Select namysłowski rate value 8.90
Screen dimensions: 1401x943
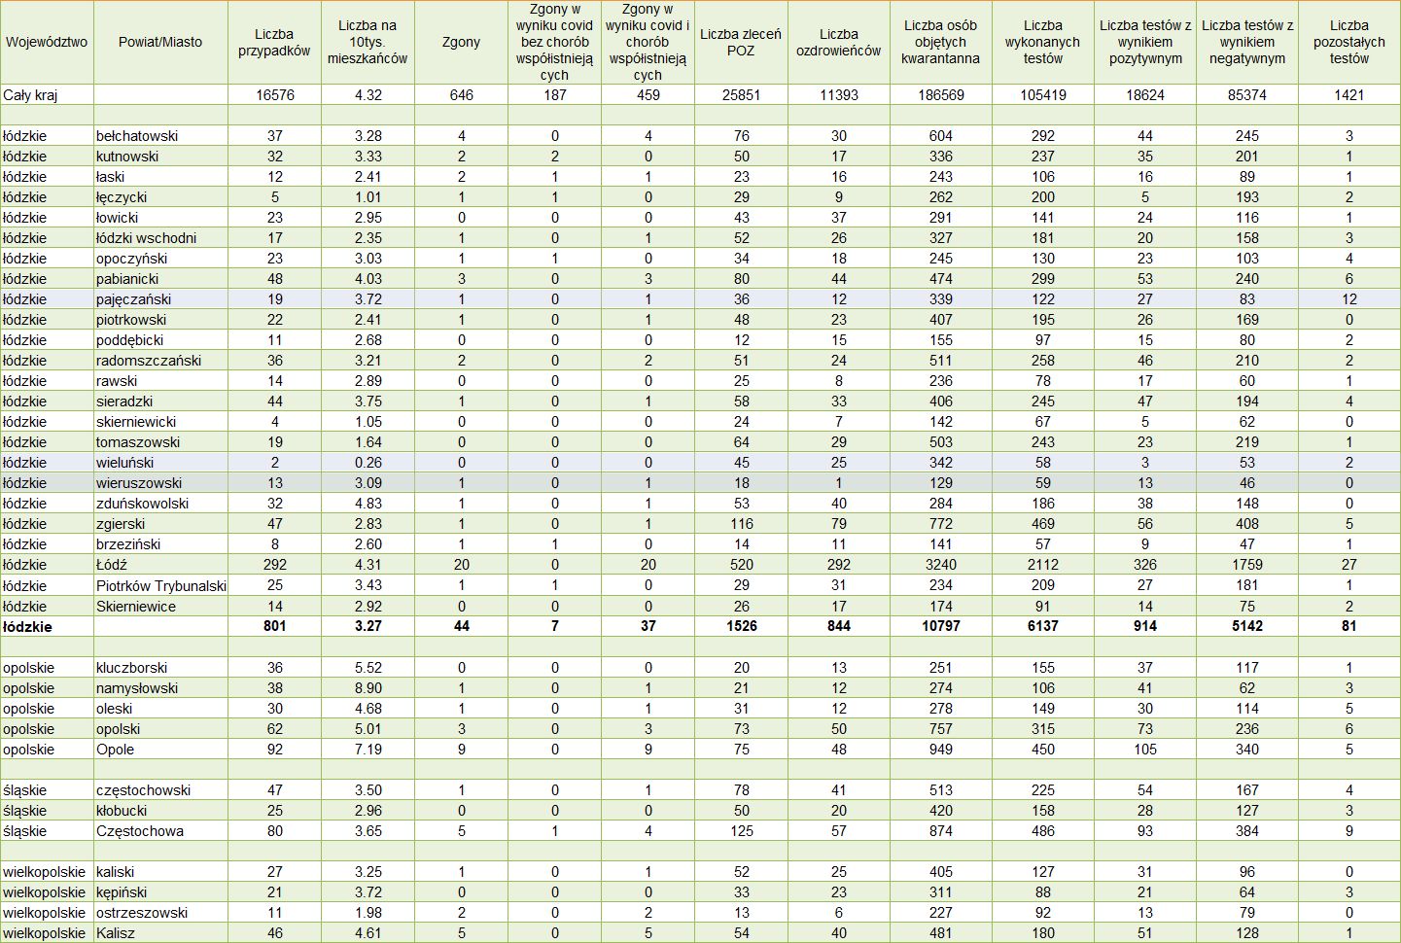tap(368, 688)
